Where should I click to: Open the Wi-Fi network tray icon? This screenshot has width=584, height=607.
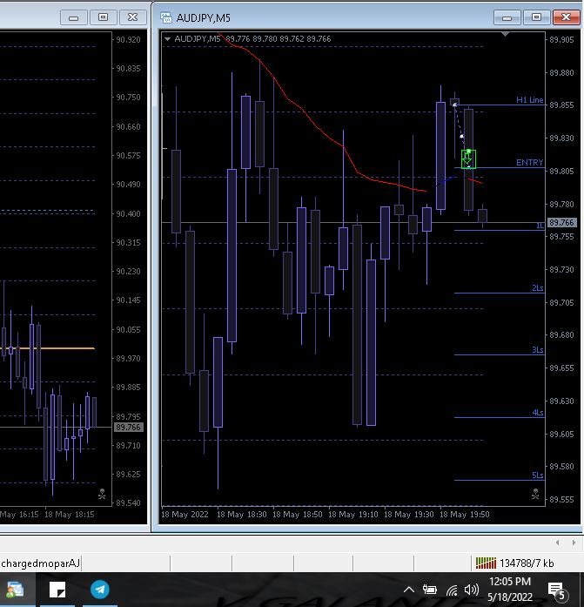(x=452, y=590)
